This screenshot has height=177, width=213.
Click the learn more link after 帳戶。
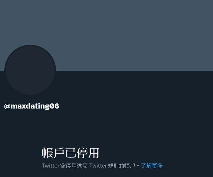click(x=152, y=166)
